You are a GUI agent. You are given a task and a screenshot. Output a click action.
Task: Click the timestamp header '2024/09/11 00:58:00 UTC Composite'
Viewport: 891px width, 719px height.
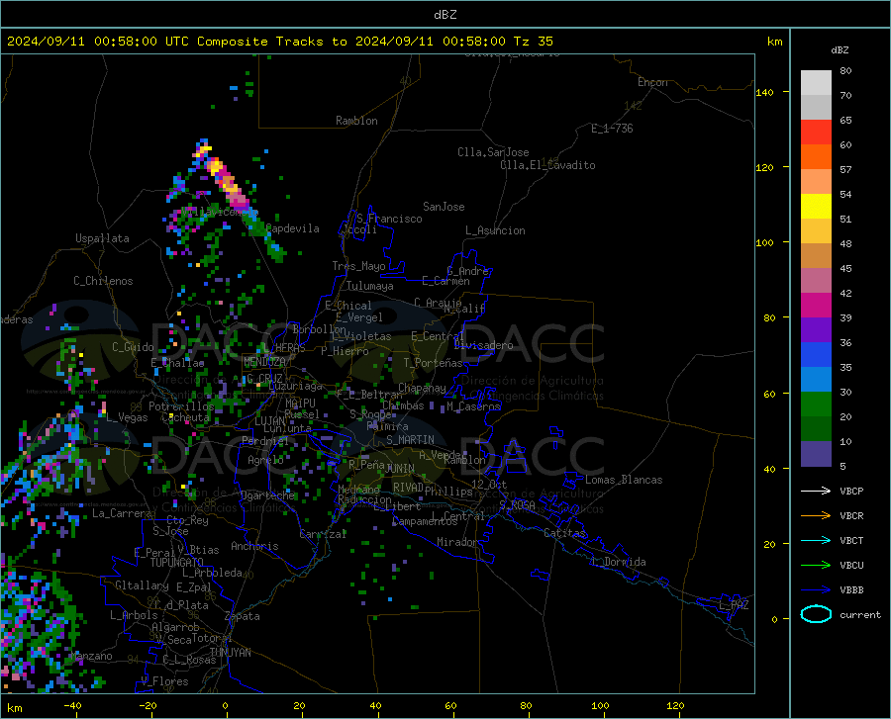point(137,42)
